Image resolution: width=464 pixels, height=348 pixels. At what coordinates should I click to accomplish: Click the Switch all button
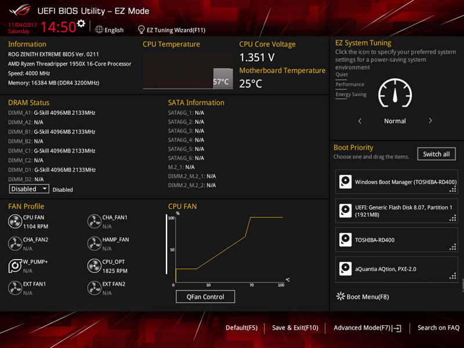436,154
